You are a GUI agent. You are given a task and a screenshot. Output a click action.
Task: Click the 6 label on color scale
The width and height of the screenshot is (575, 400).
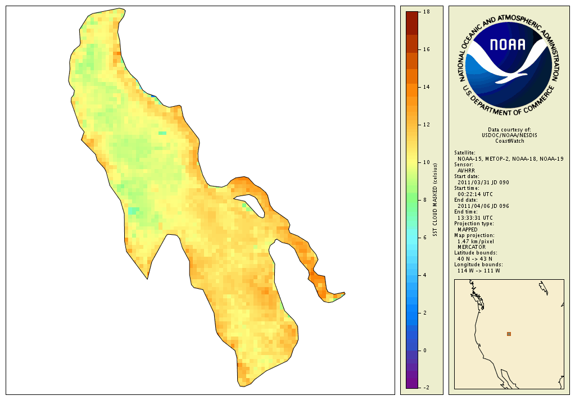click(x=425, y=238)
